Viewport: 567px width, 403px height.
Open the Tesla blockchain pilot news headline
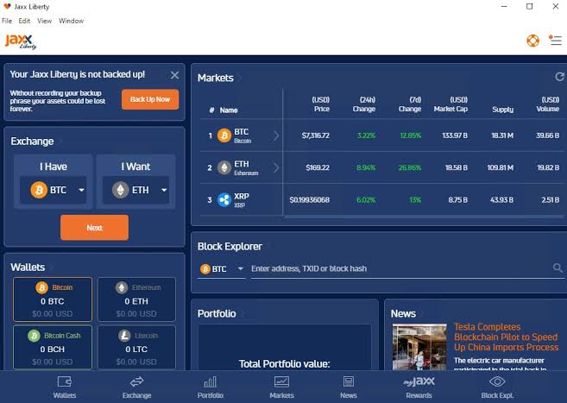pyautogui.click(x=507, y=337)
